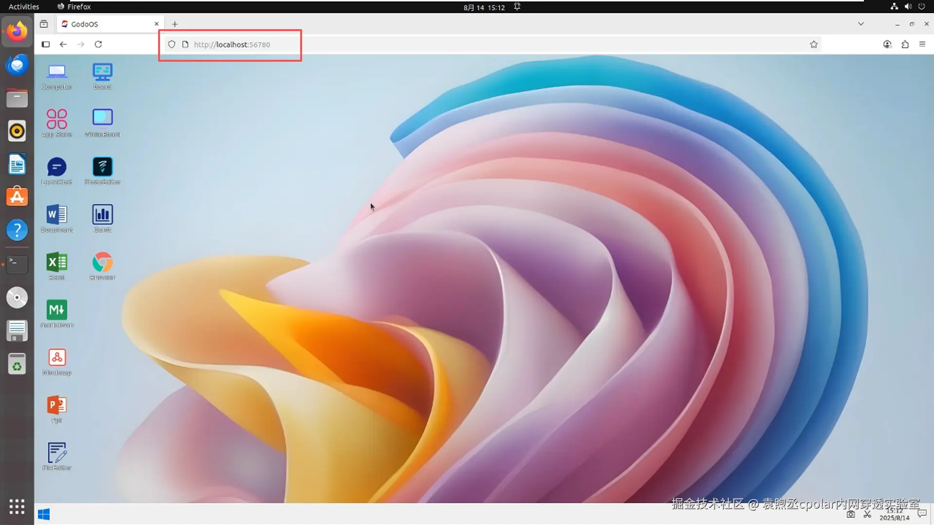Launch Rhythmbox from the dock
This screenshot has height=525, width=934.
(17, 131)
